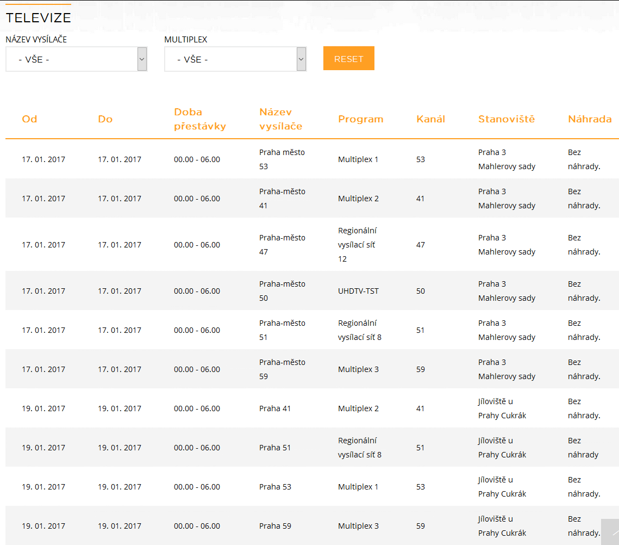Click 'Bez náhrady.' in the Praha-město 47 row
Viewport: 619px width, 545px height.
[x=584, y=245]
